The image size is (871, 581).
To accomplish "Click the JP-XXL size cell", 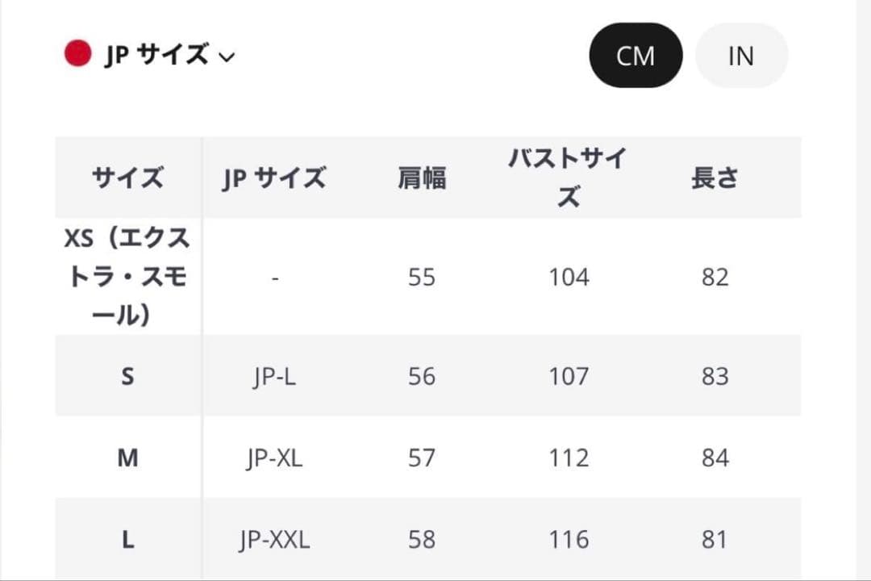I will point(275,538).
